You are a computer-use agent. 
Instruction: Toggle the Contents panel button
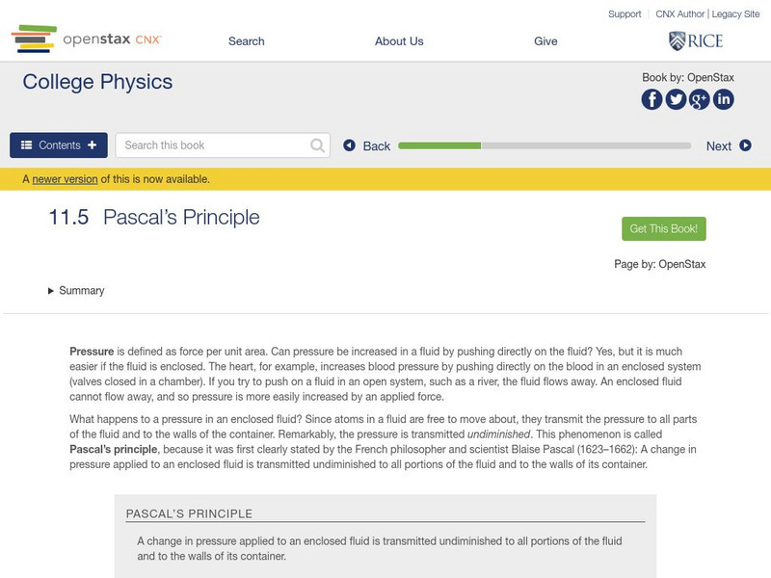59,145
